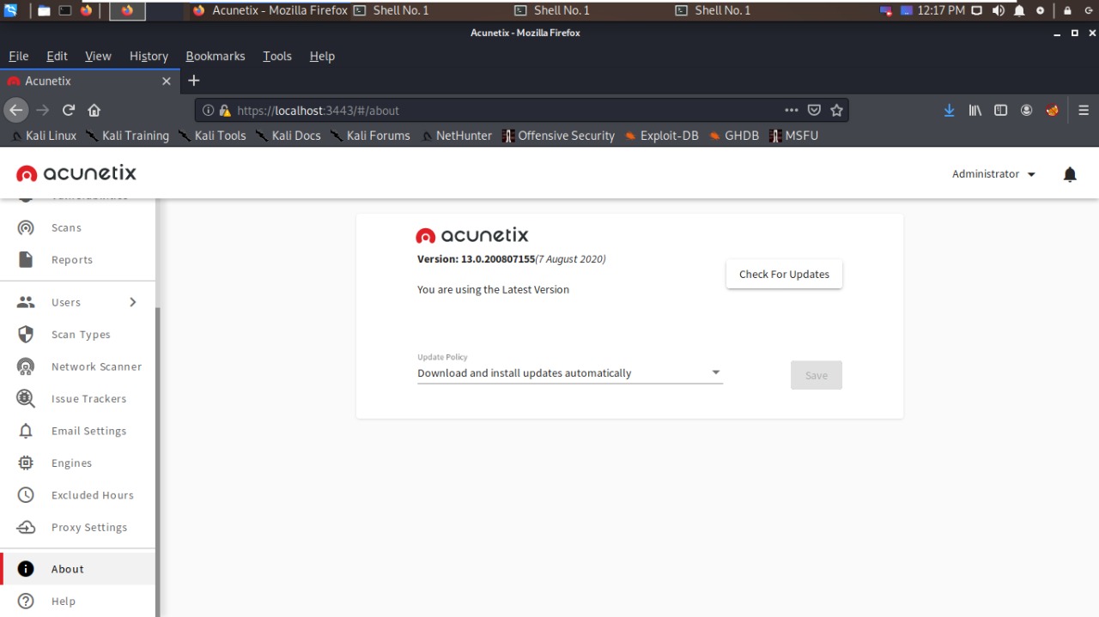This screenshot has width=1099, height=617.
Task: Click the Help question mark icon
Action: pyautogui.click(x=26, y=601)
